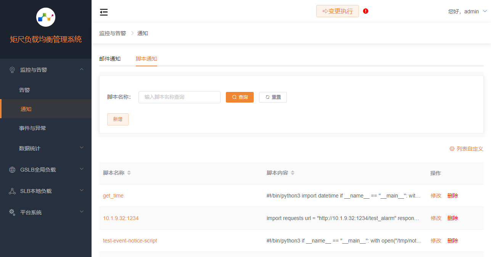Focus the script name search field
Viewport: 491px width, 257px height.
click(179, 97)
